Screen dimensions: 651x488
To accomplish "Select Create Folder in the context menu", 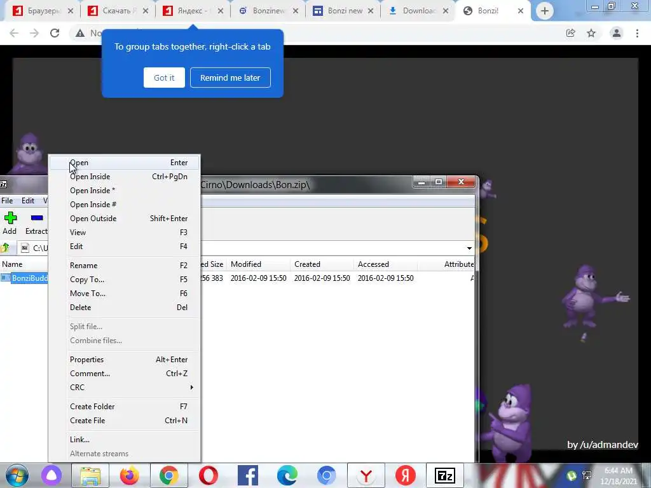I will [125, 407].
